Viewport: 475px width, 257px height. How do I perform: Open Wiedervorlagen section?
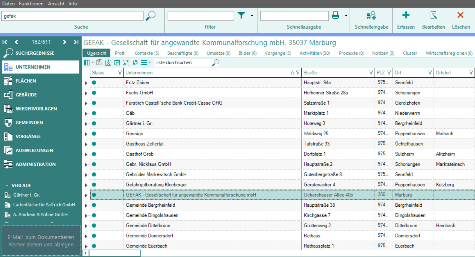click(41, 109)
